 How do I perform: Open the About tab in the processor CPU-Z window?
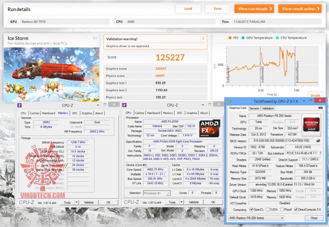204,113
